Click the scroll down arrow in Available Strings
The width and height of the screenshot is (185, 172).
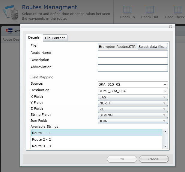click(x=165, y=146)
